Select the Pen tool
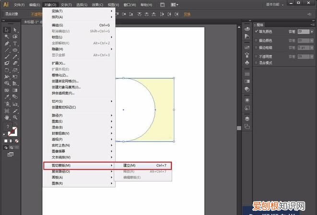 point(7,43)
